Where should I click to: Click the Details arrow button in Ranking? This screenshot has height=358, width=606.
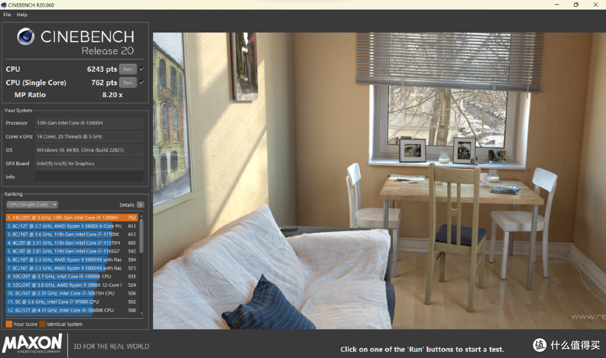click(x=140, y=205)
